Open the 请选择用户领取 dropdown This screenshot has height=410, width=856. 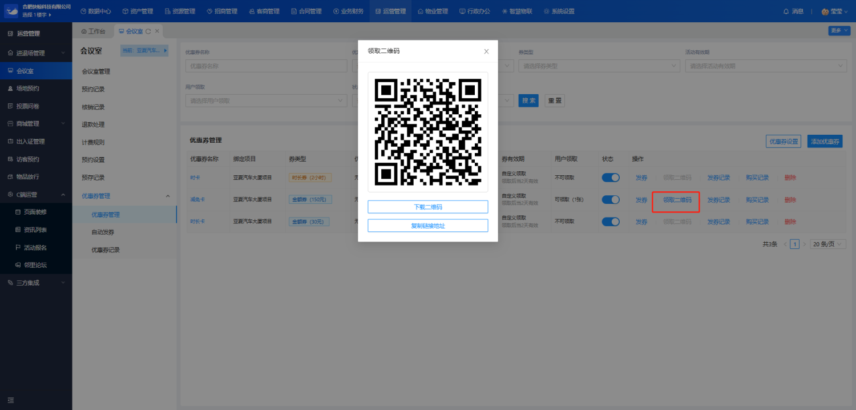point(266,101)
